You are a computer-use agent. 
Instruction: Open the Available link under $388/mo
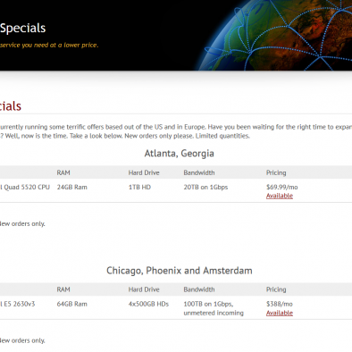[x=280, y=313]
